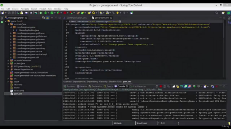Image resolution: width=231 pixels, height=129 pixels.
Task: Open the File menu
Action: 3,9
